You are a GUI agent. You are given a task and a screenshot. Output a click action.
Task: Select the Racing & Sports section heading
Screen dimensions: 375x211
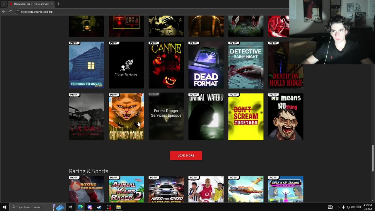click(x=88, y=171)
